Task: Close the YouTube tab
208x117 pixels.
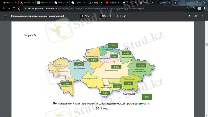Action: coord(16,3)
